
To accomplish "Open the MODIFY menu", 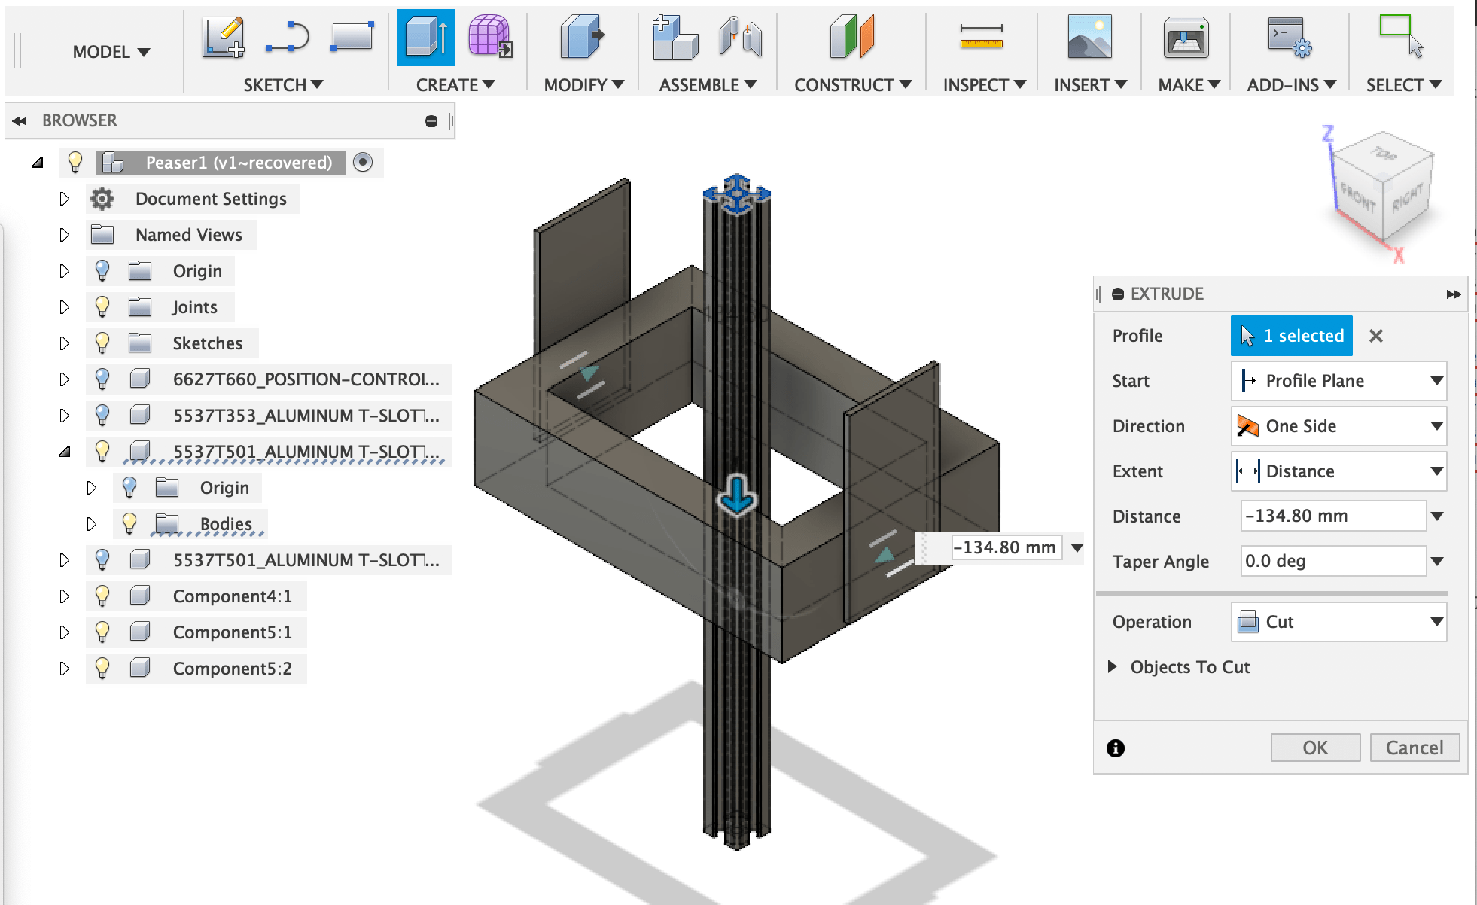I will click(x=583, y=85).
